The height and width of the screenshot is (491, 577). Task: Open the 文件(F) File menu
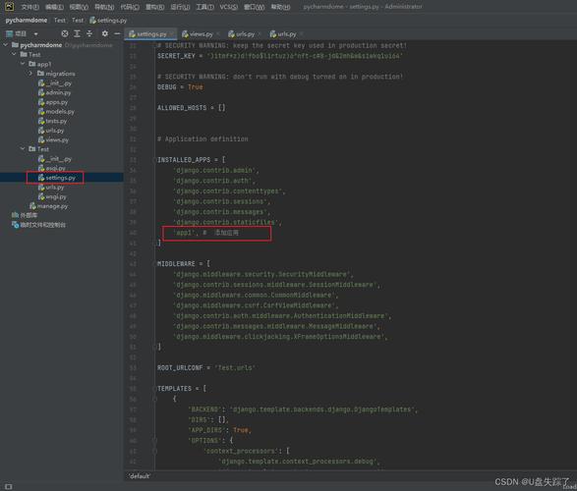pyautogui.click(x=29, y=7)
